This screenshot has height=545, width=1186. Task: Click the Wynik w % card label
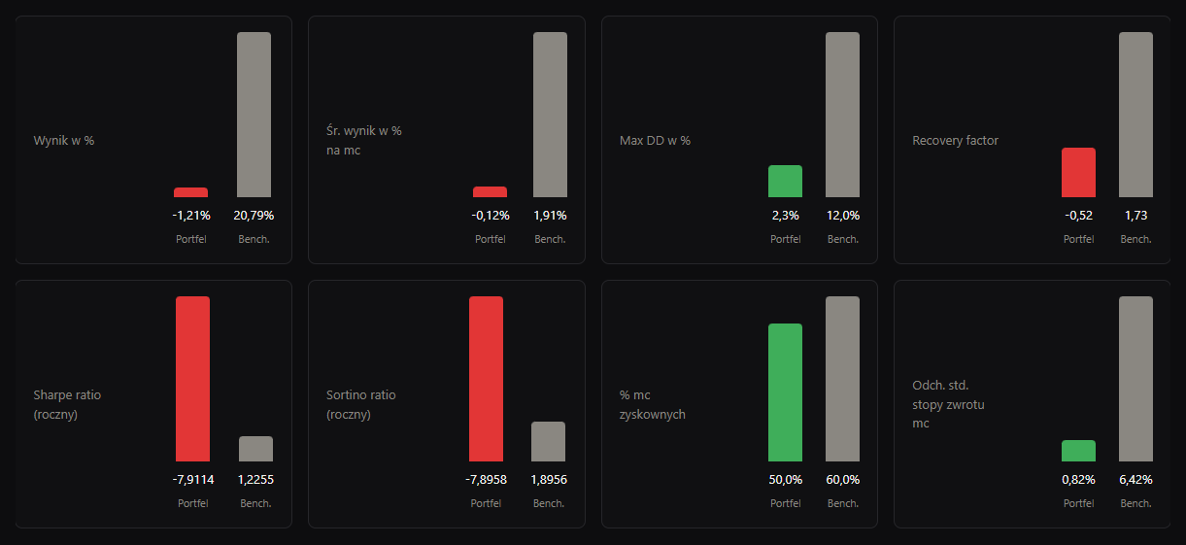click(64, 140)
